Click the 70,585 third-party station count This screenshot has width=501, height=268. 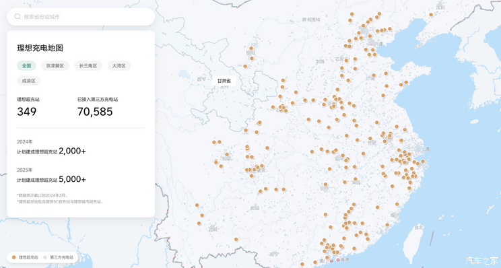(95, 112)
